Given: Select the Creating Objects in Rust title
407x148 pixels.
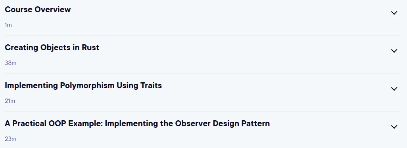Looking at the screenshot, I should pyautogui.click(x=52, y=47).
